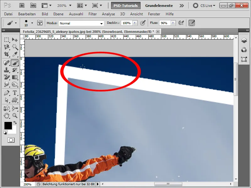This screenshot has height=188, width=251.
Task: Toggle tablet pressure for size
Action: pyautogui.click(x=192, y=23)
